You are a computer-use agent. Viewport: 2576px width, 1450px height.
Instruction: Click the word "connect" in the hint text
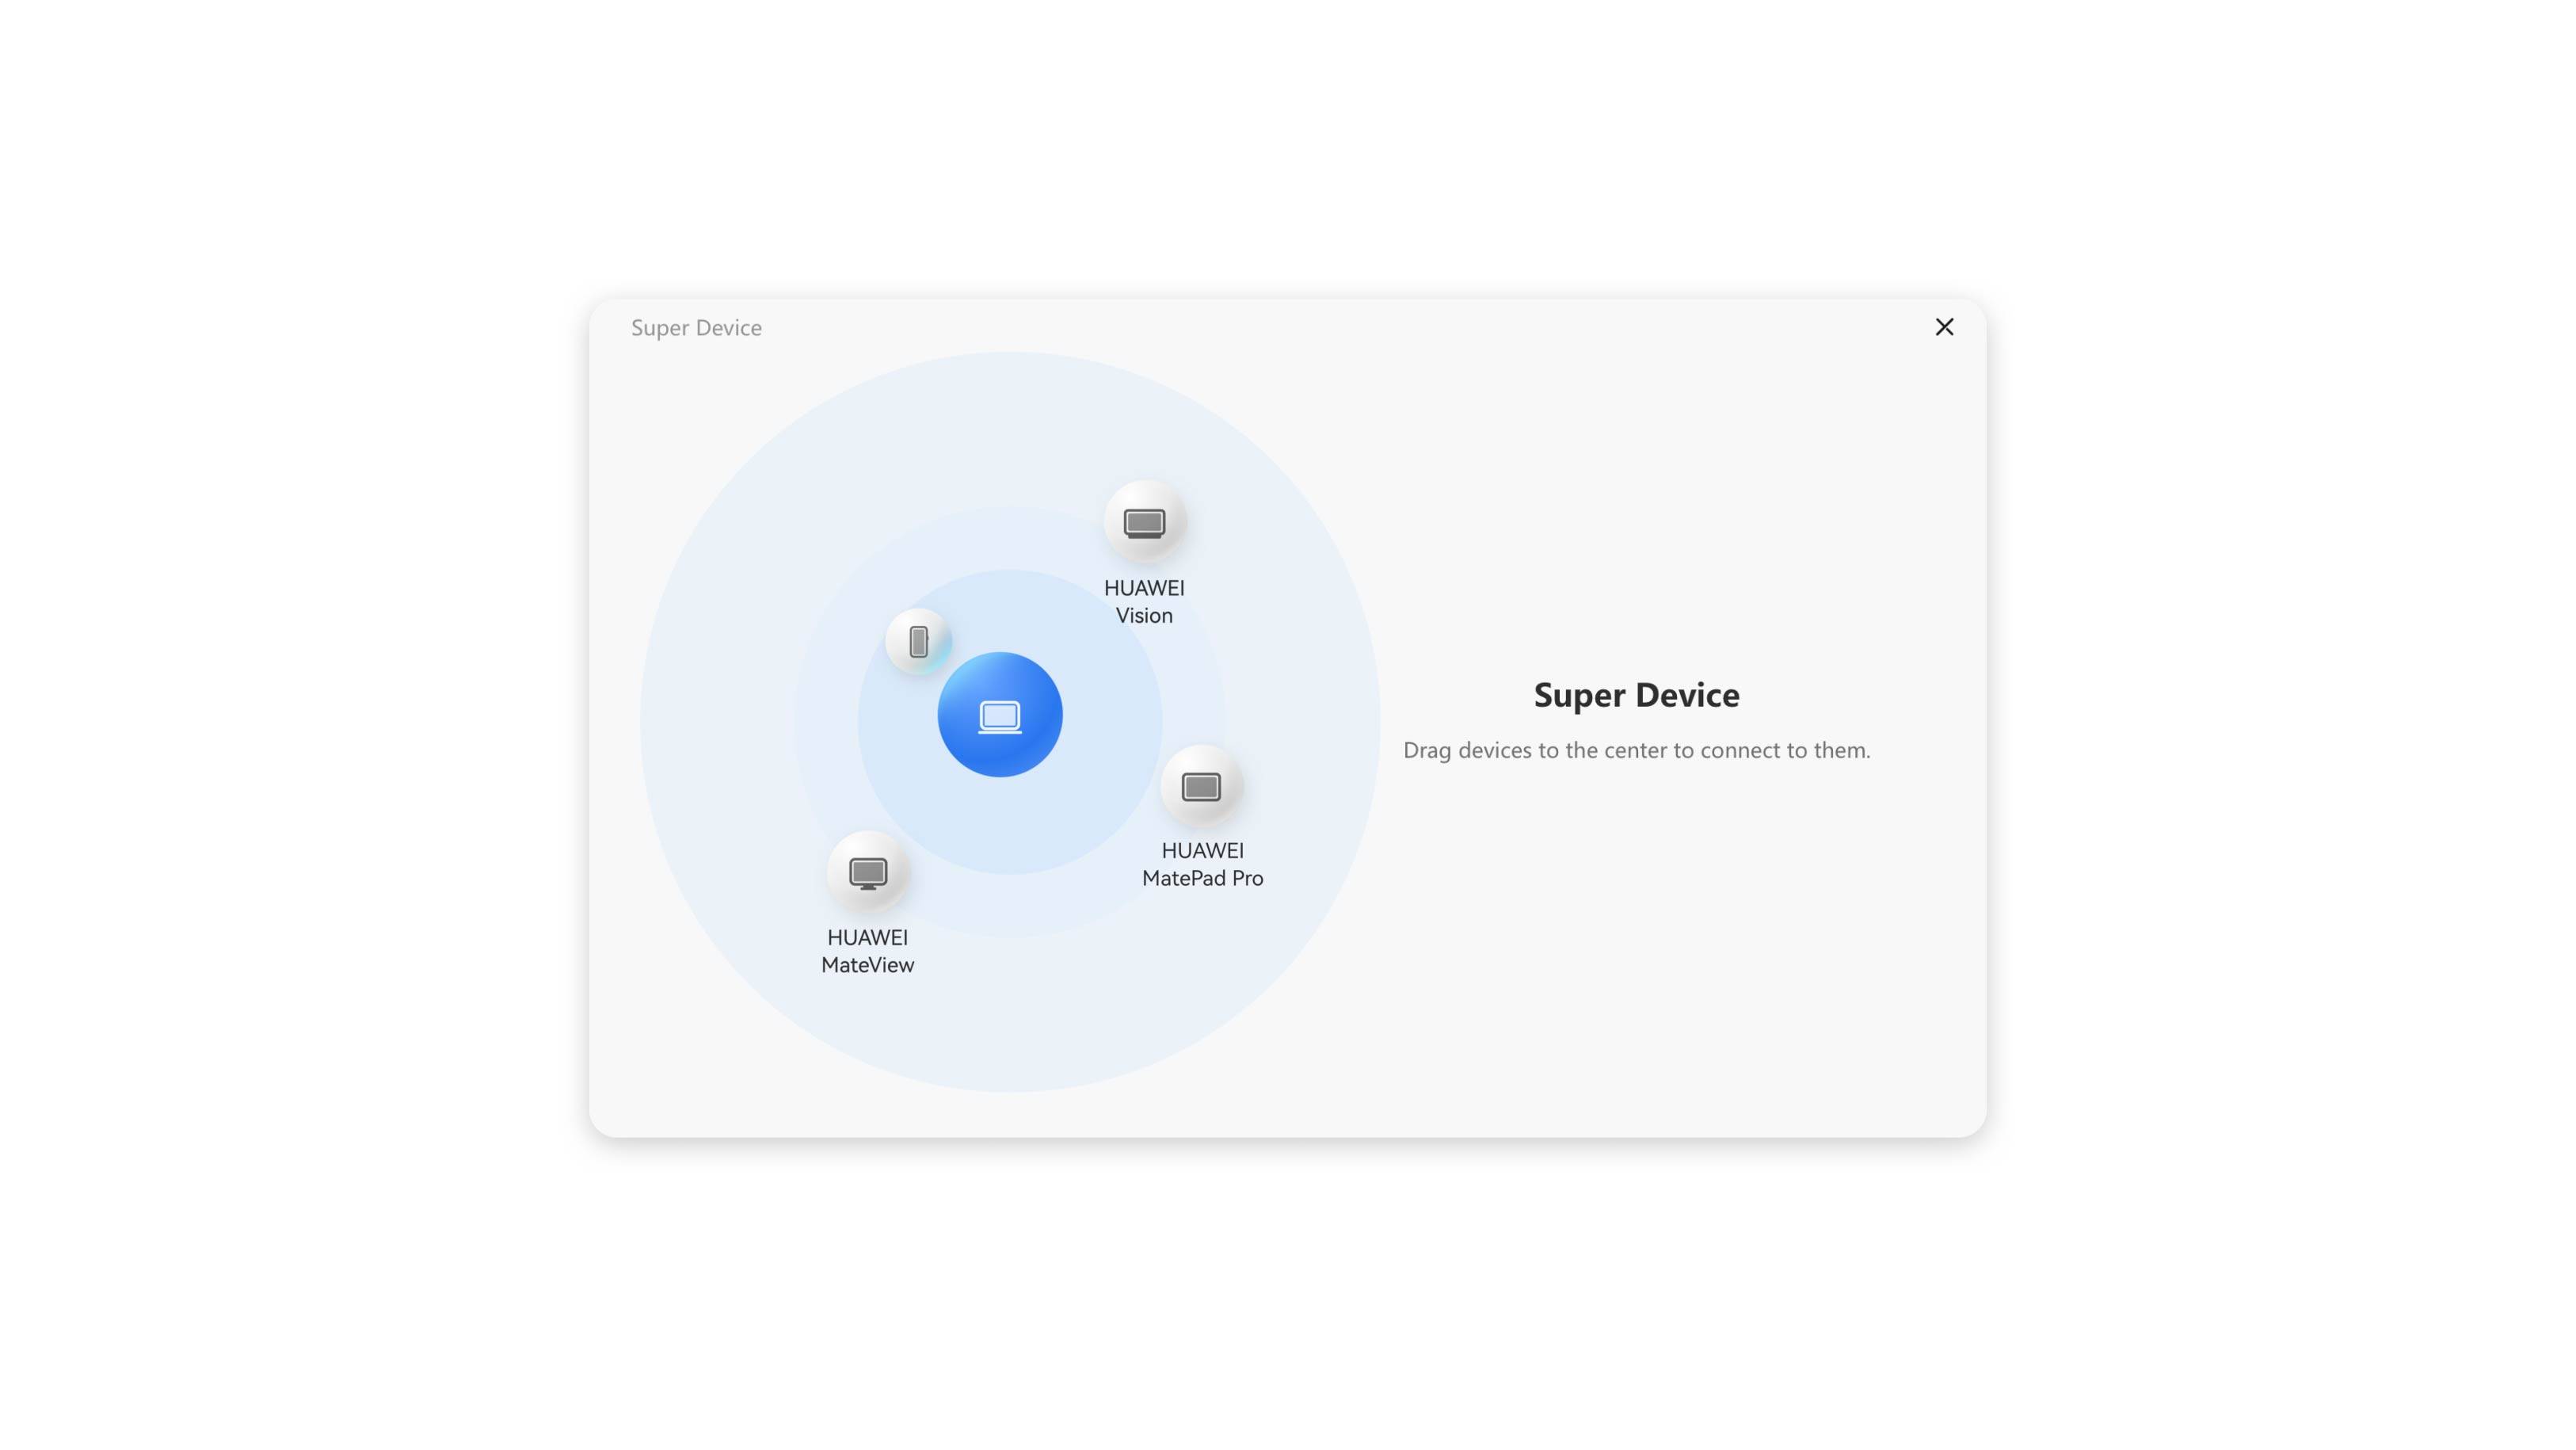click(1740, 750)
